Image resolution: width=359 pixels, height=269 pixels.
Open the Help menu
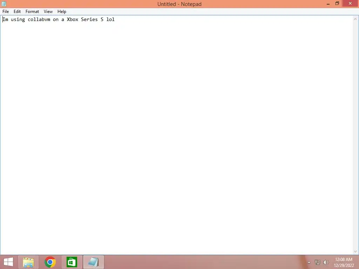62,12
